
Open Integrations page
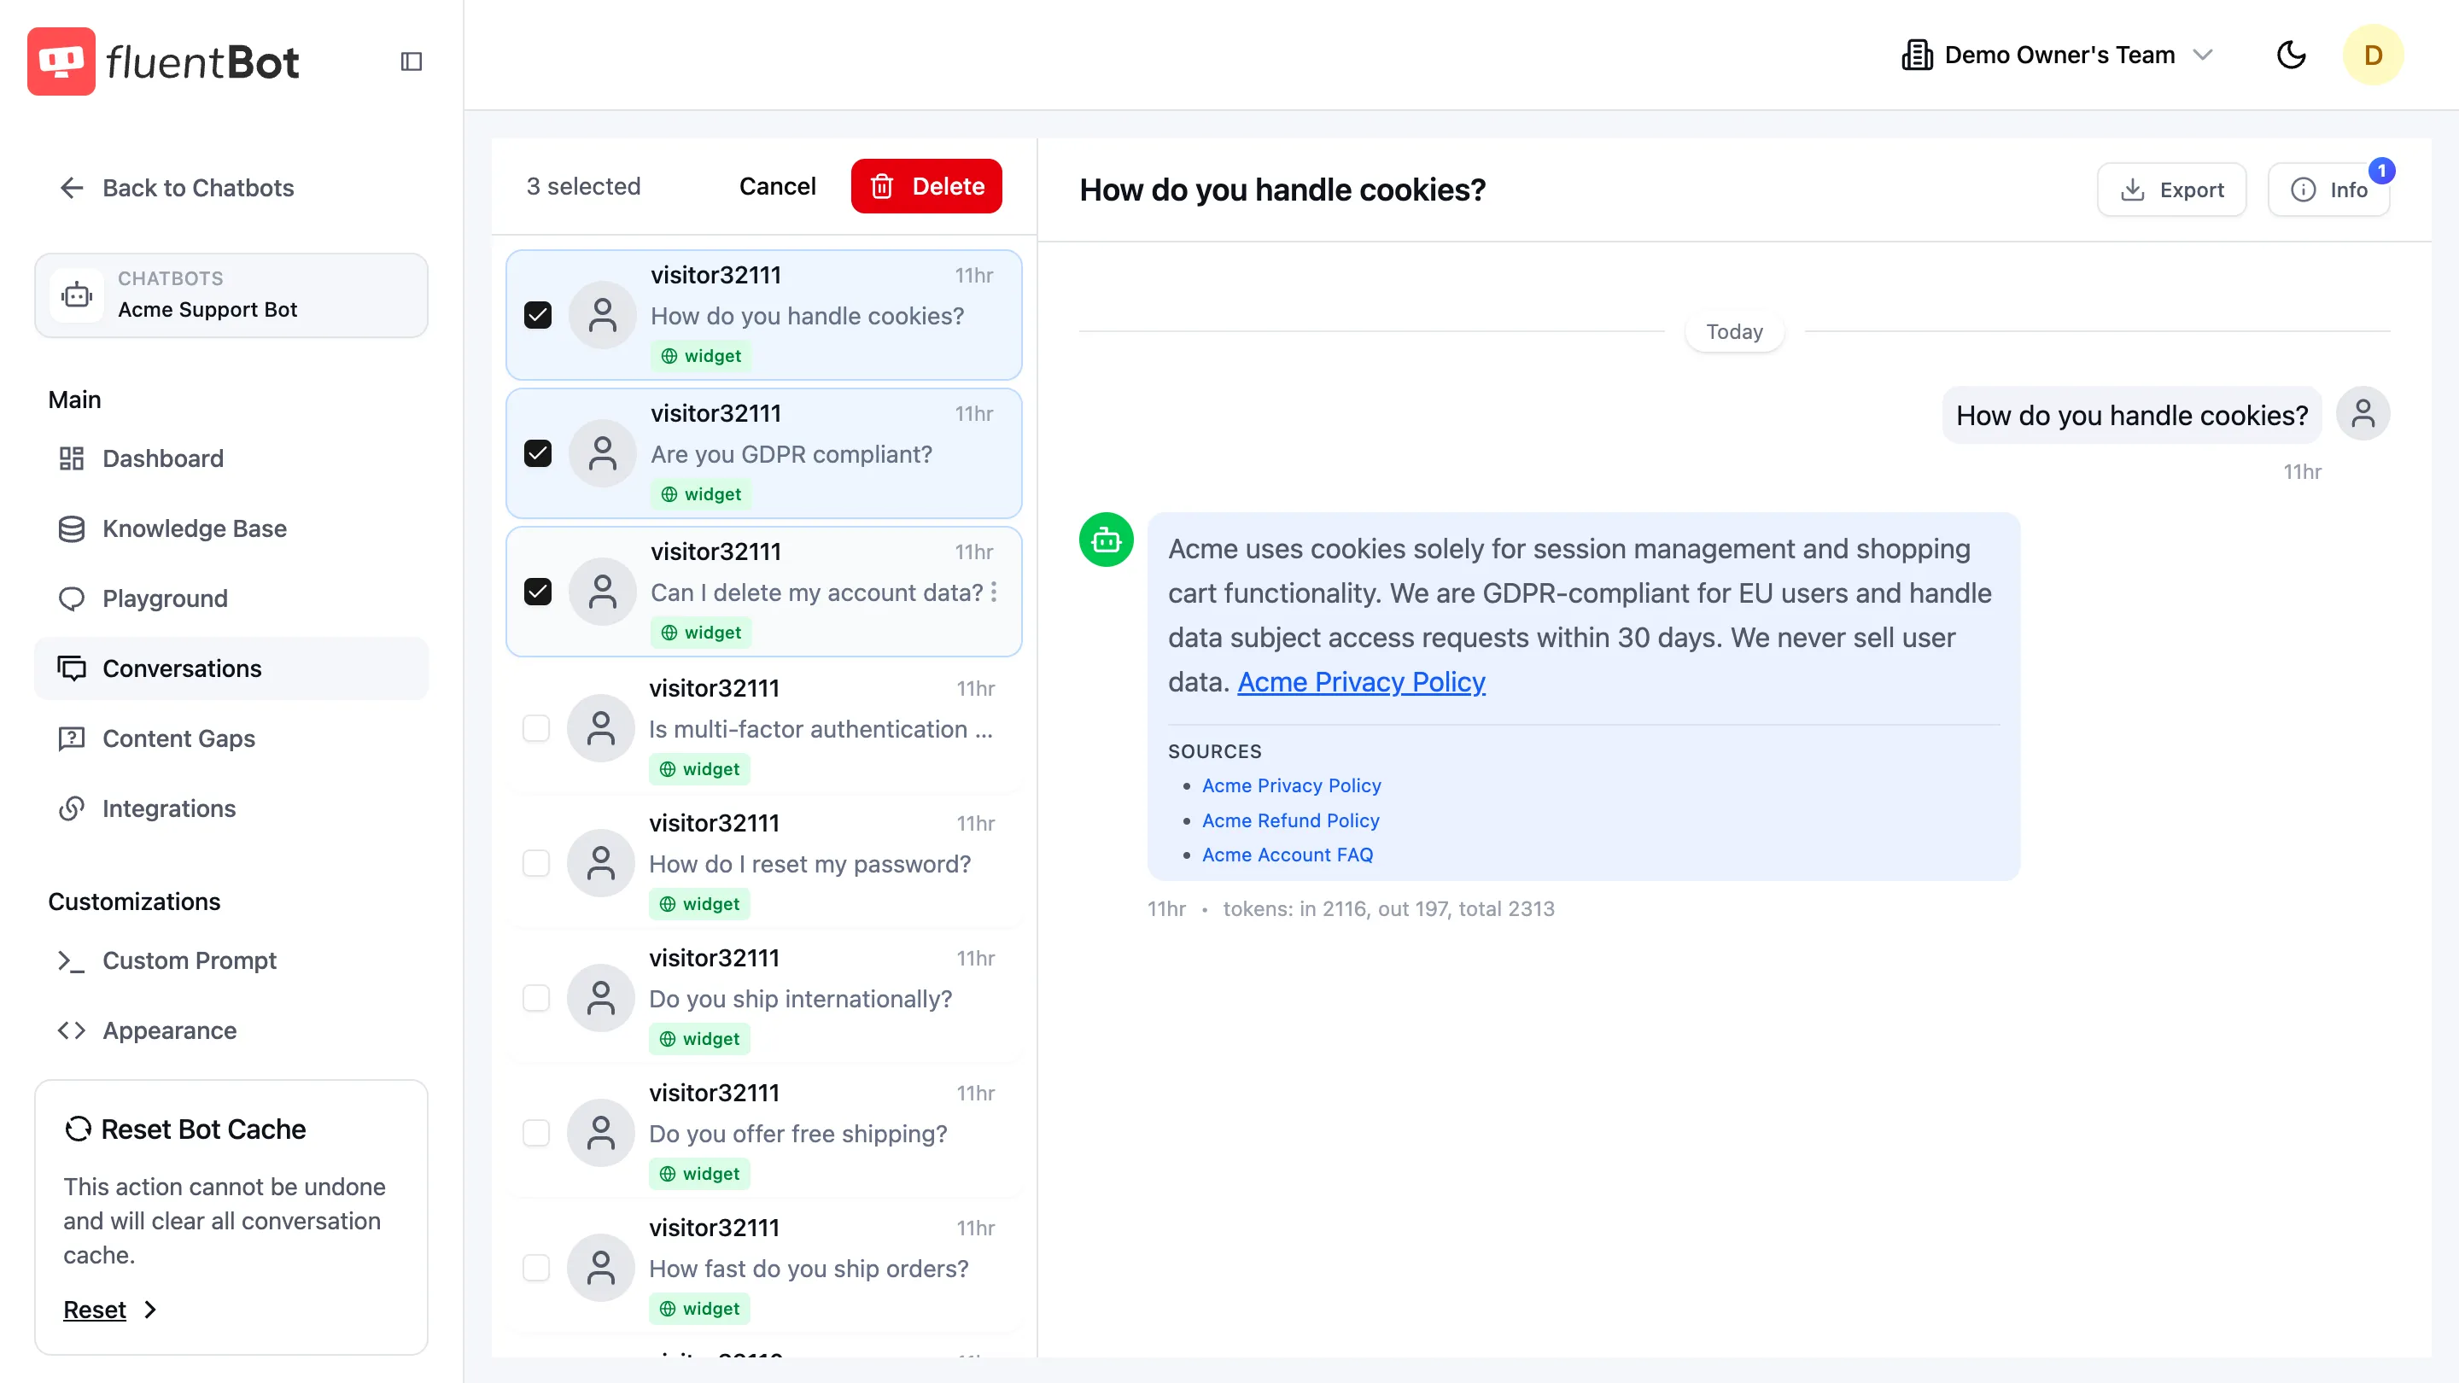pos(231,808)
